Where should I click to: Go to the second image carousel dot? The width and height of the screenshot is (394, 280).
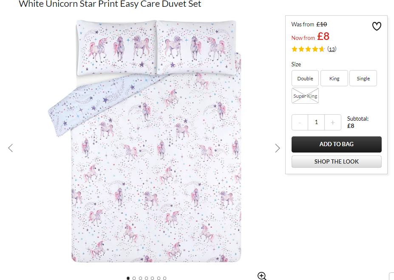point(134,278)
